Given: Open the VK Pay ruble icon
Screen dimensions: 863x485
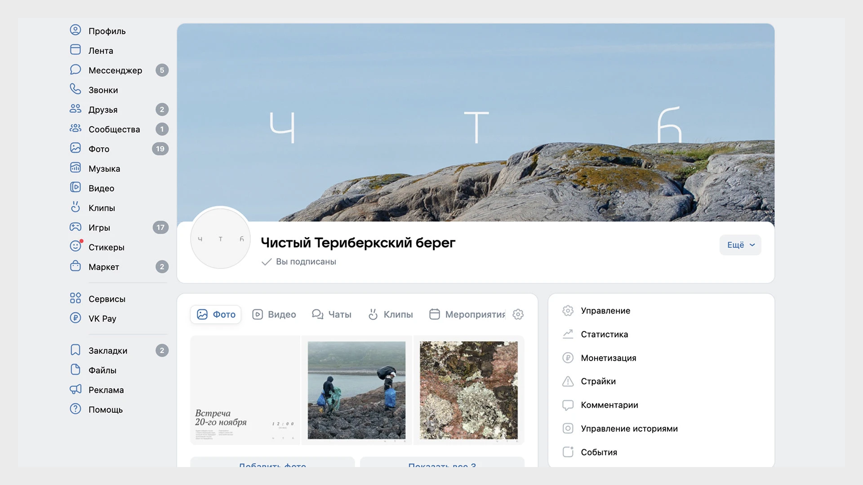Looking at the screenshot, I should click(76, 318).
